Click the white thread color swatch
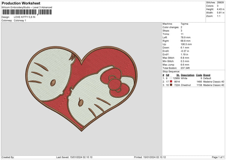Screen dimensions: 226x160 (x=172, y=78)
